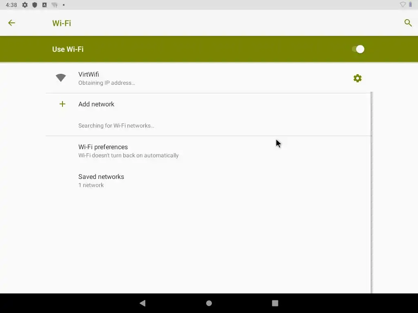This screenshot has width=418, height=313.
Task: Tap the 4:38 clock
Action: (x=11, y=5)
